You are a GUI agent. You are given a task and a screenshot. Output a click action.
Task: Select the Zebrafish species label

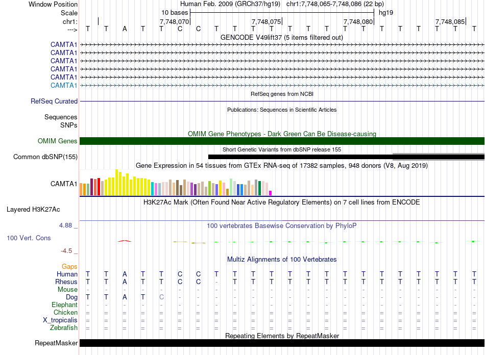coord(64,327)
